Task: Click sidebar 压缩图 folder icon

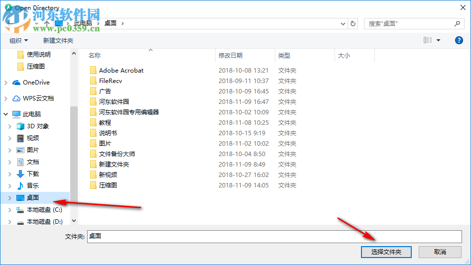Action: coord(20,66)
